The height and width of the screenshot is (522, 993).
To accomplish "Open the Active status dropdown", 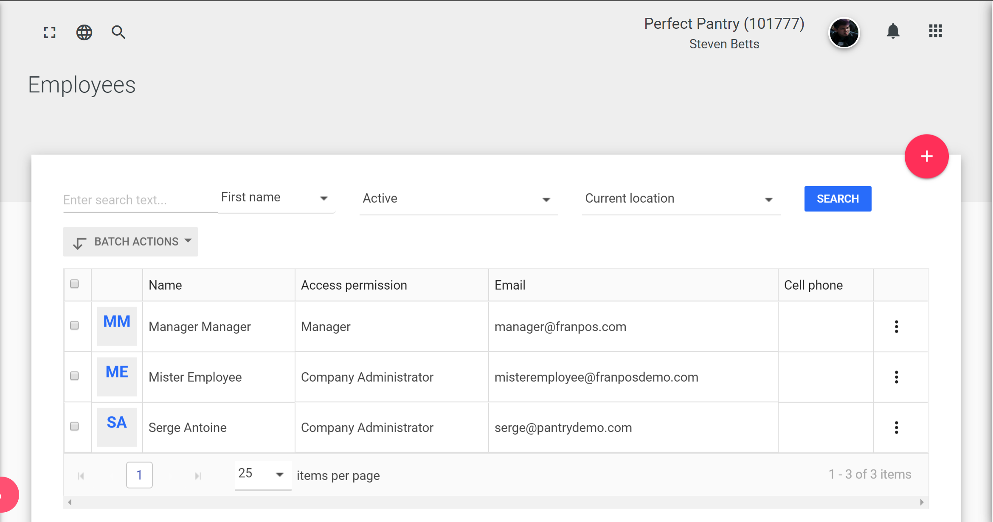I will (458, 199).
